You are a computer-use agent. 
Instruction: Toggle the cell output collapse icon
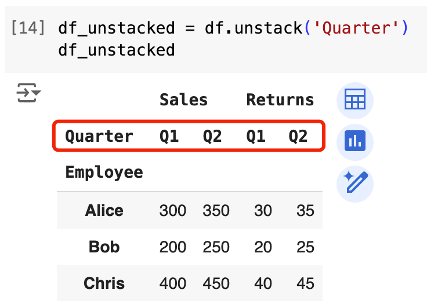28,93
